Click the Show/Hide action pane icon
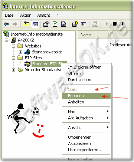The height and width of the screenshot is (162, 134). [84, 24]
